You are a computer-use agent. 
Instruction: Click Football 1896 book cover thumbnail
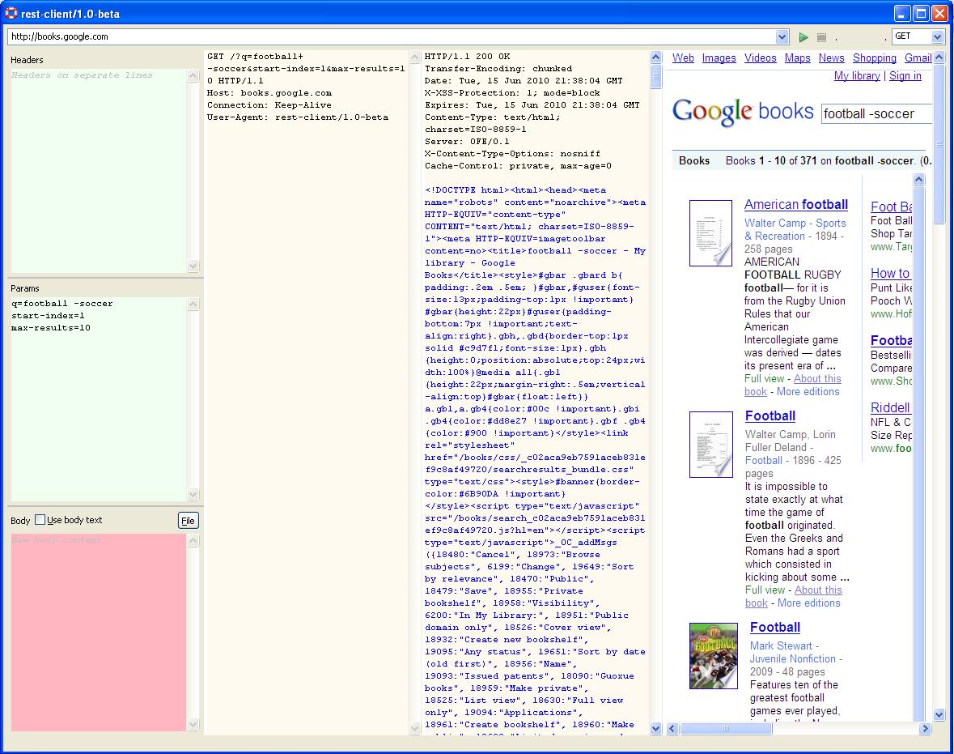[710, 445]
